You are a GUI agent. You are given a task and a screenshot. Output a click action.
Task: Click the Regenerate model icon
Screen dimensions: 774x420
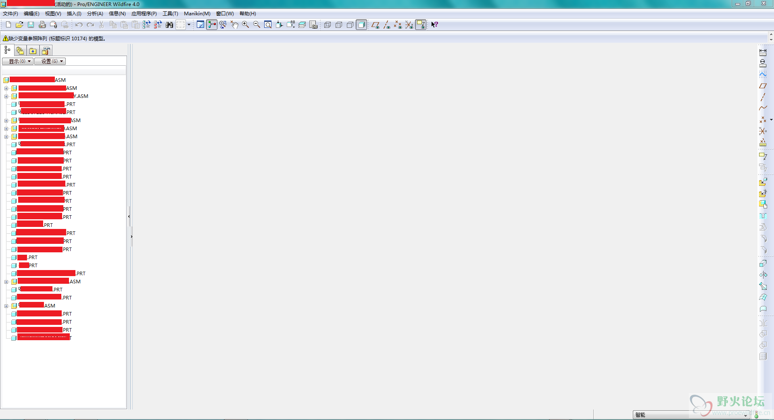(x=146, y=25)
